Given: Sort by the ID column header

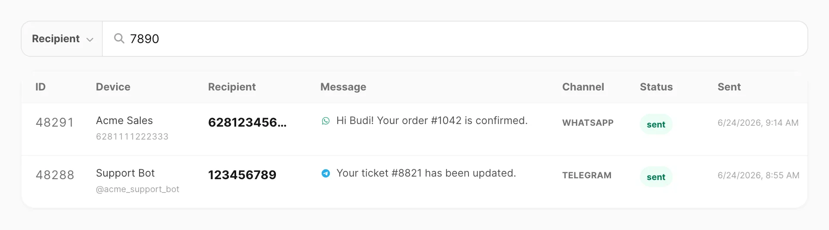Looking at the screenshot, I should (41, 87).
